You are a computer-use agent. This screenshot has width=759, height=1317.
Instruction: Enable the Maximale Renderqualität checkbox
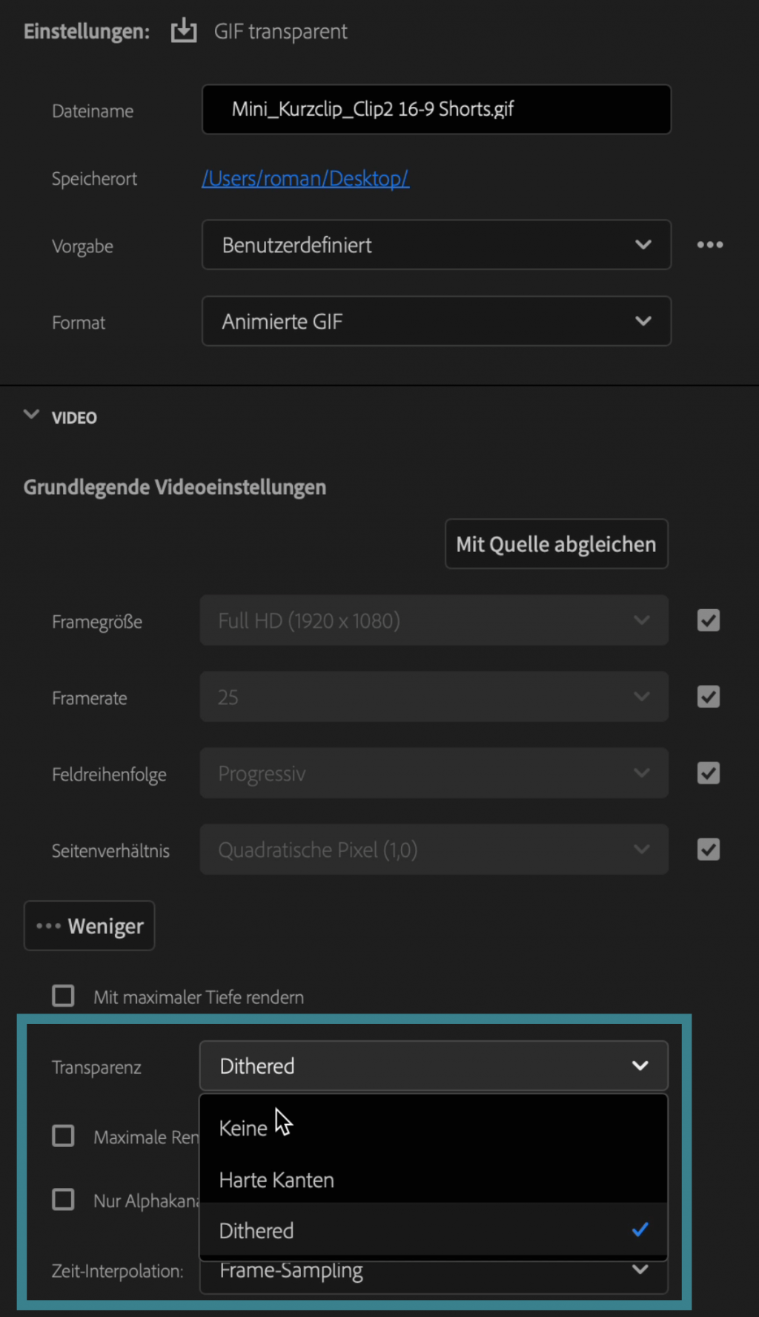tap(63, 1136)
